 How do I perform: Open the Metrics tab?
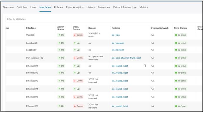click(144, 7)
